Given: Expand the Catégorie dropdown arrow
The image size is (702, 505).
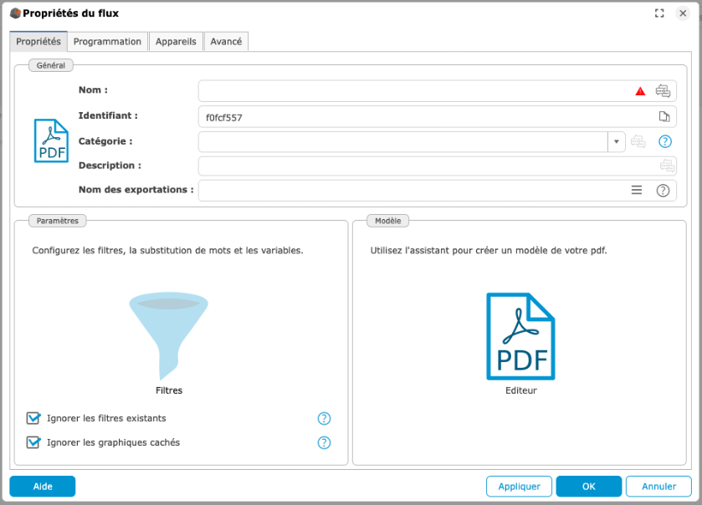Looking at the screenshot, I should 617,142.
